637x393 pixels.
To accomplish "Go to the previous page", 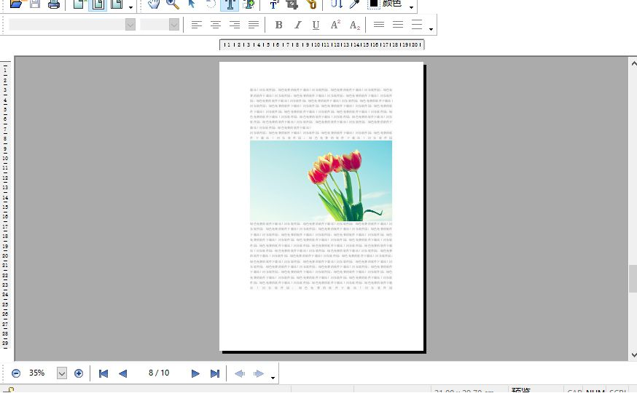I will pyautogui.click(x=122, y=373).
